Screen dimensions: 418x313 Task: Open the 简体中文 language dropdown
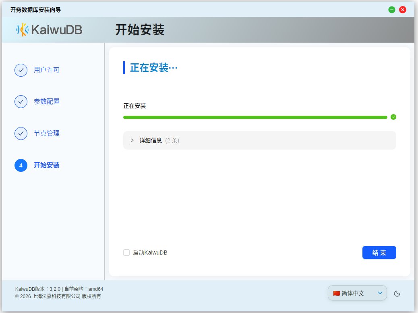click(357, 293)
